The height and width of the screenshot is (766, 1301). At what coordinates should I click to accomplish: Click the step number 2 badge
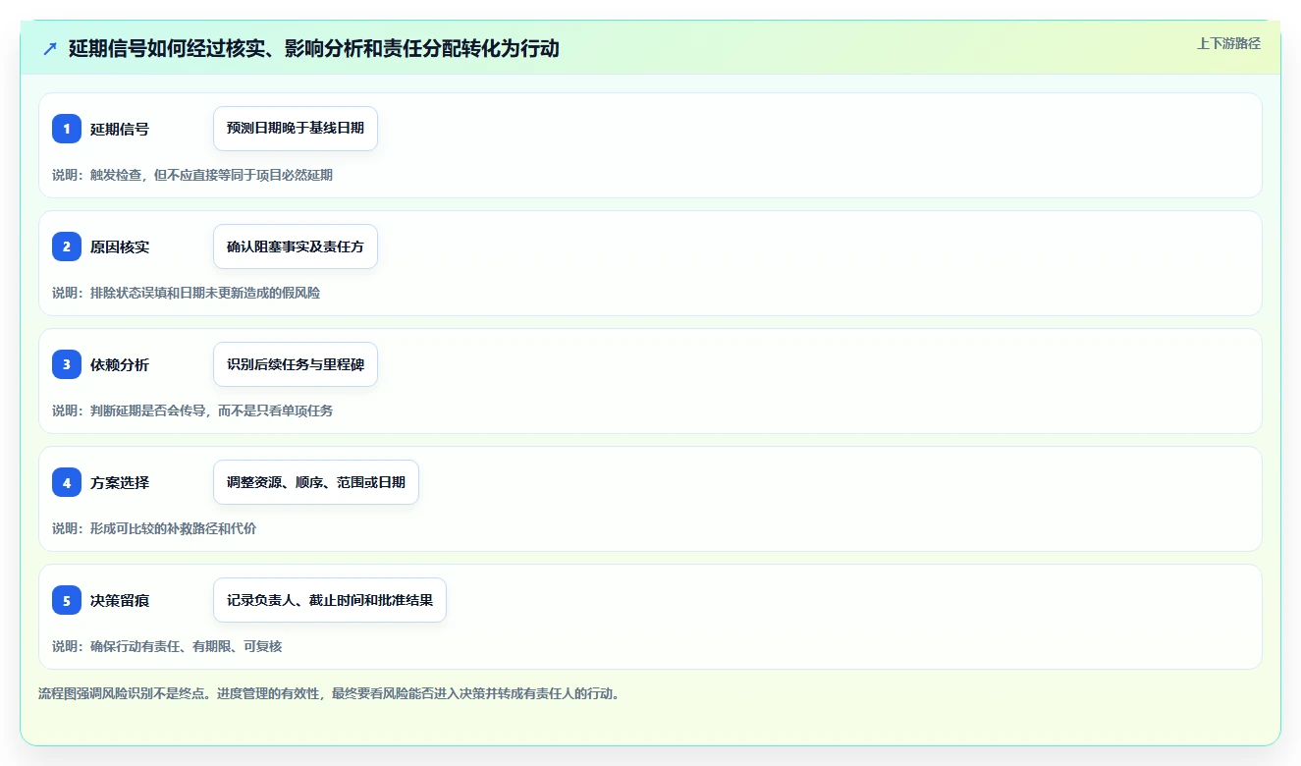pos(67,246)
